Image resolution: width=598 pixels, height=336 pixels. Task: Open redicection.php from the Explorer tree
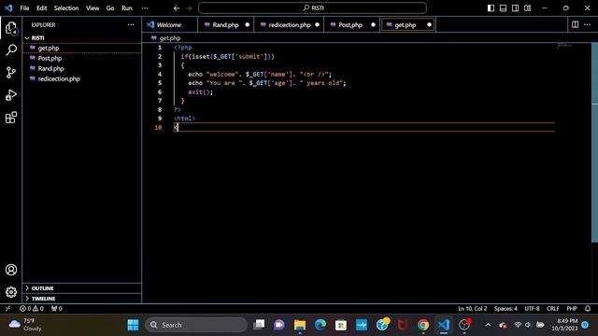coord(82,78)
